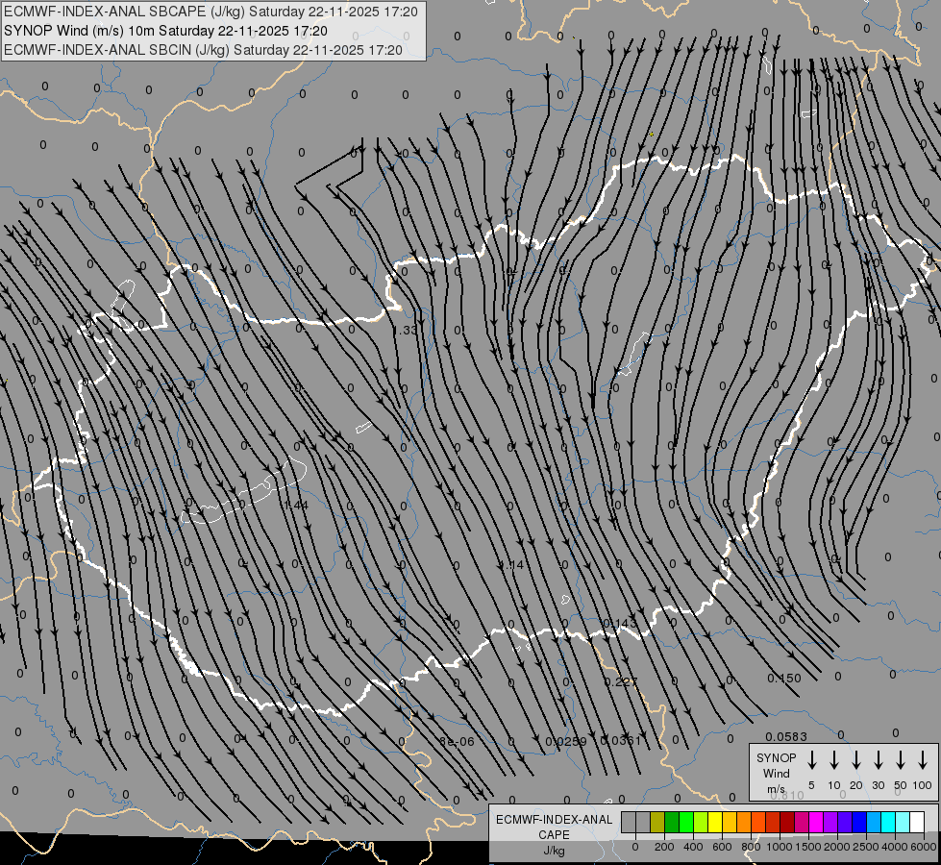
Task: Pick the dark red CAPE swatch at 1000
Action: coord(787,822)
